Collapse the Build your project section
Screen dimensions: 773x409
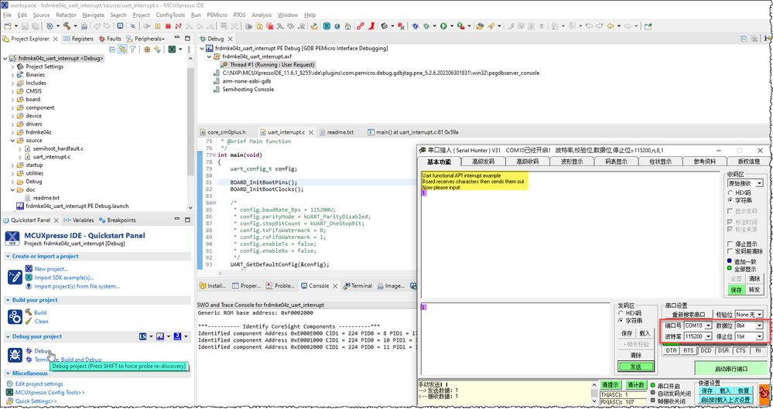pyautogui.click(x=8, y=300)
